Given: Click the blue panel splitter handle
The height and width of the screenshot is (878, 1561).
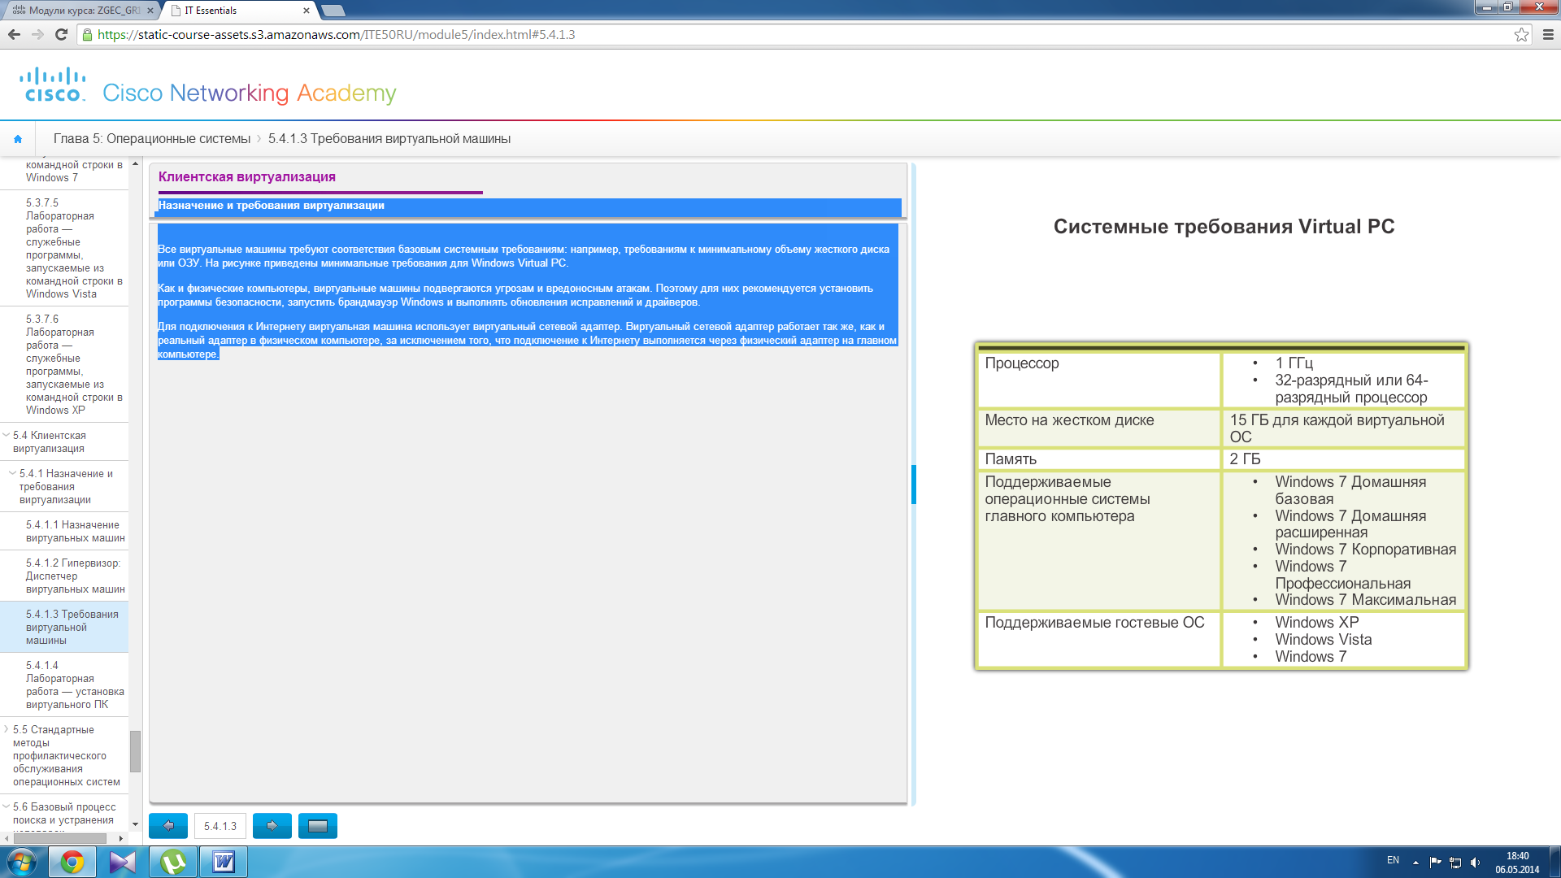Looking at the screenshot, I should pyautogui.click(x=914, y=485).
